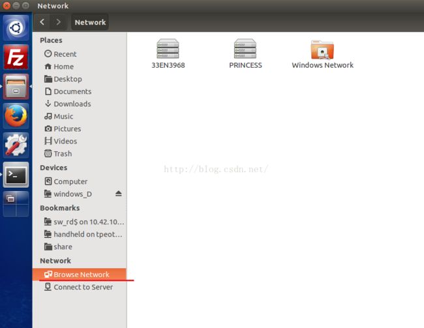This screenshot has height=328, width=424.
Task: Open Videos in the sidebar
Action: pyautogui.click(x=80, y=141)
